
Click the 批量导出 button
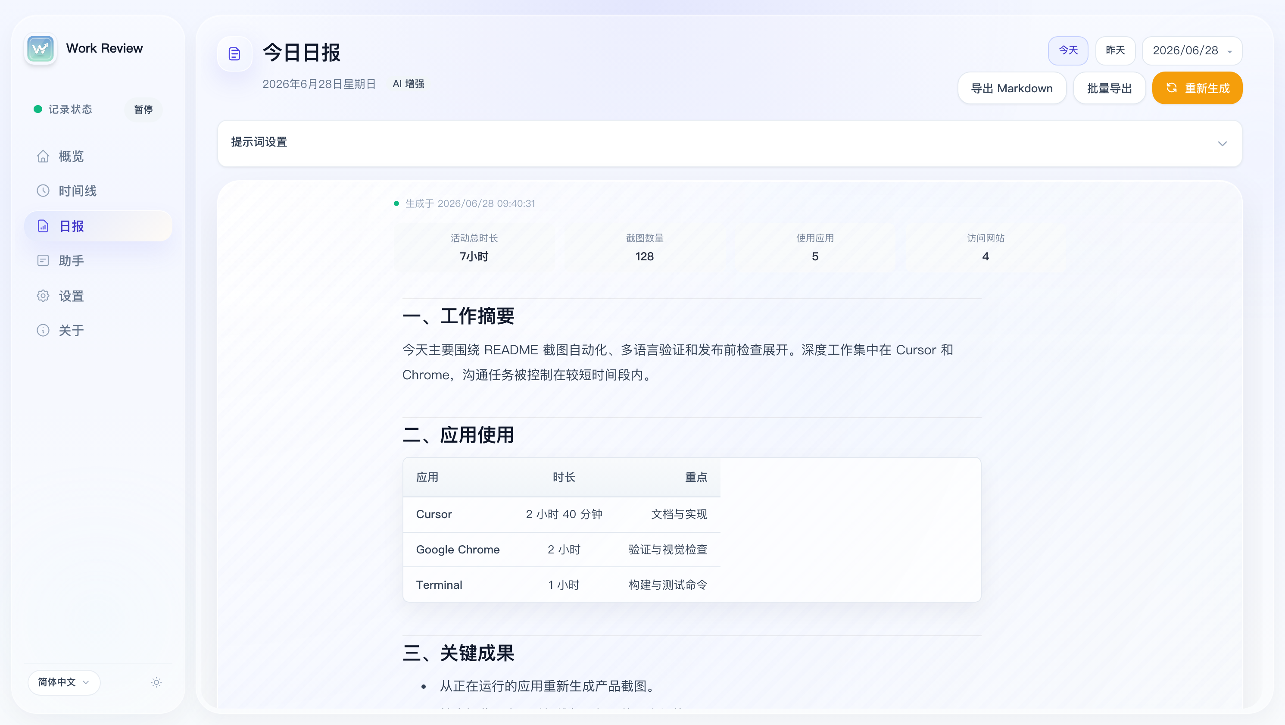(x=1110, y=88)
